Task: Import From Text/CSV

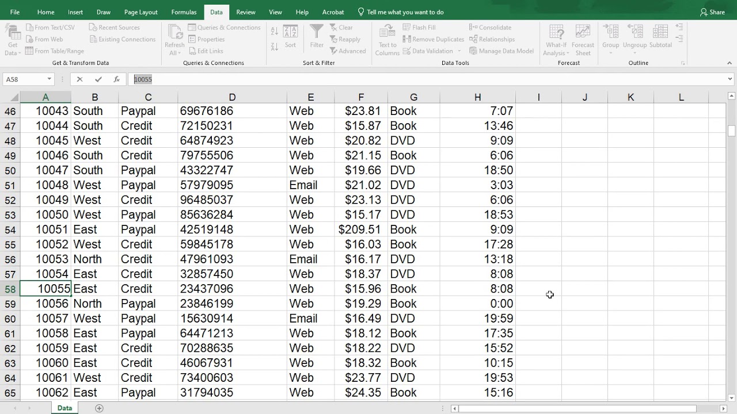Action: [x=50, y=28]
